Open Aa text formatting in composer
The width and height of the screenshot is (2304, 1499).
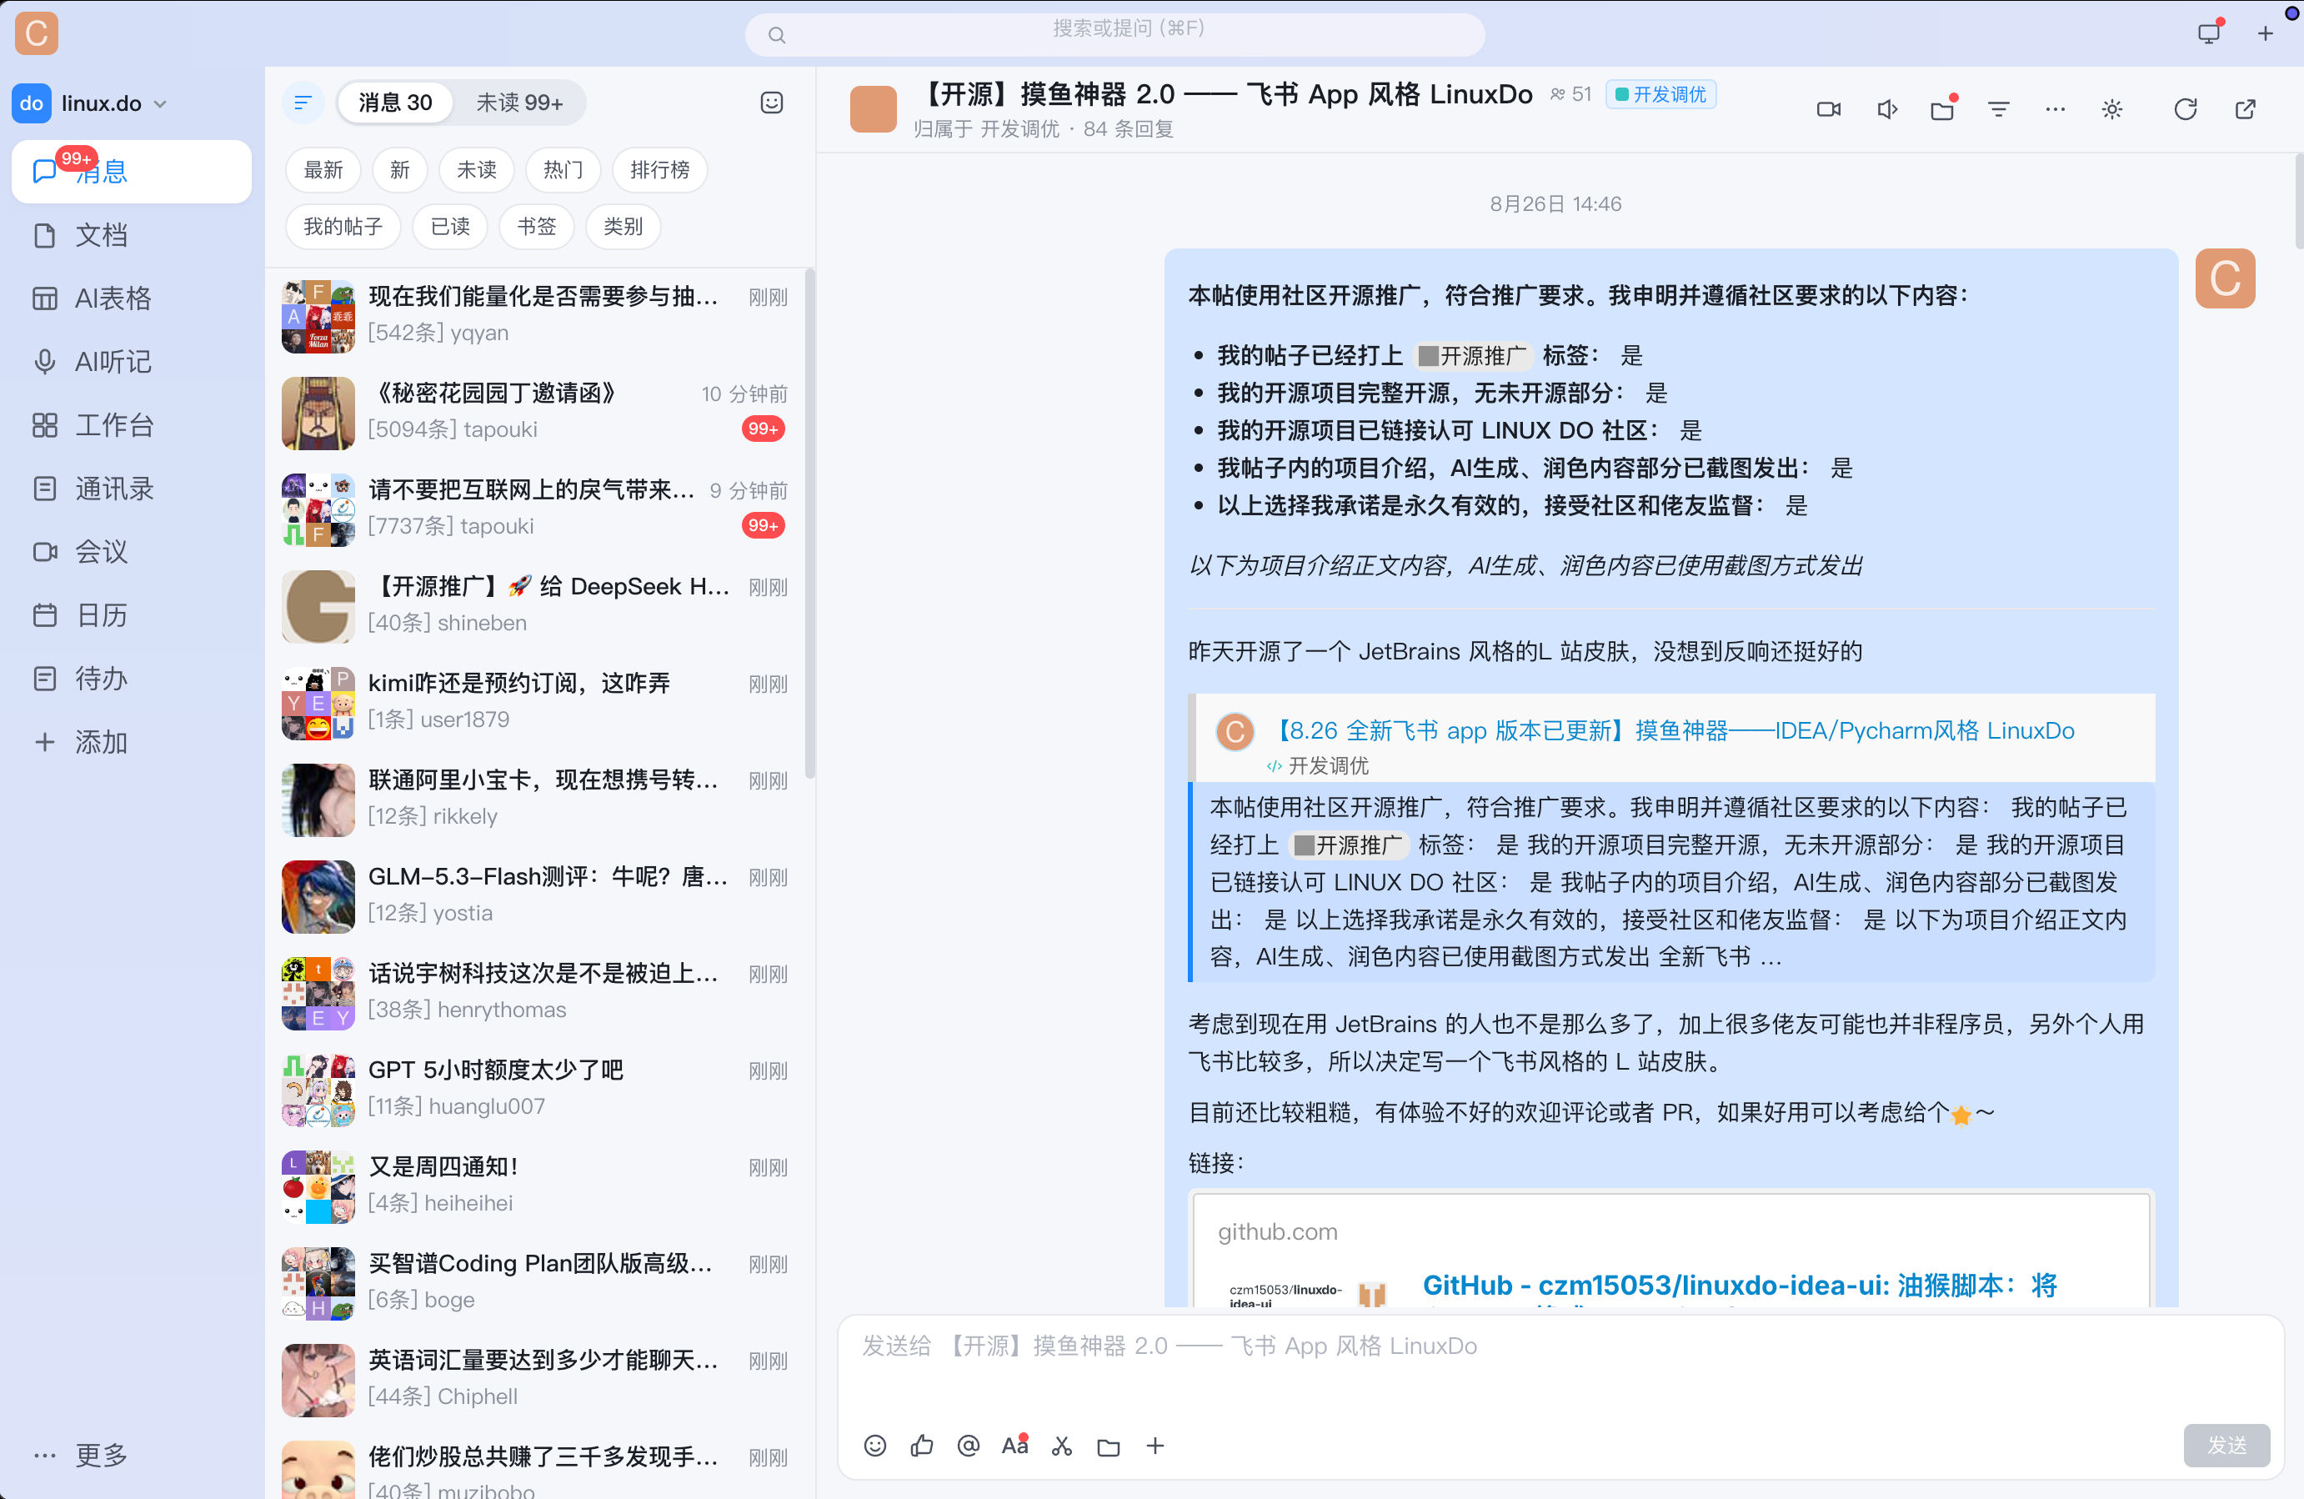(x=1014, y=1446)
